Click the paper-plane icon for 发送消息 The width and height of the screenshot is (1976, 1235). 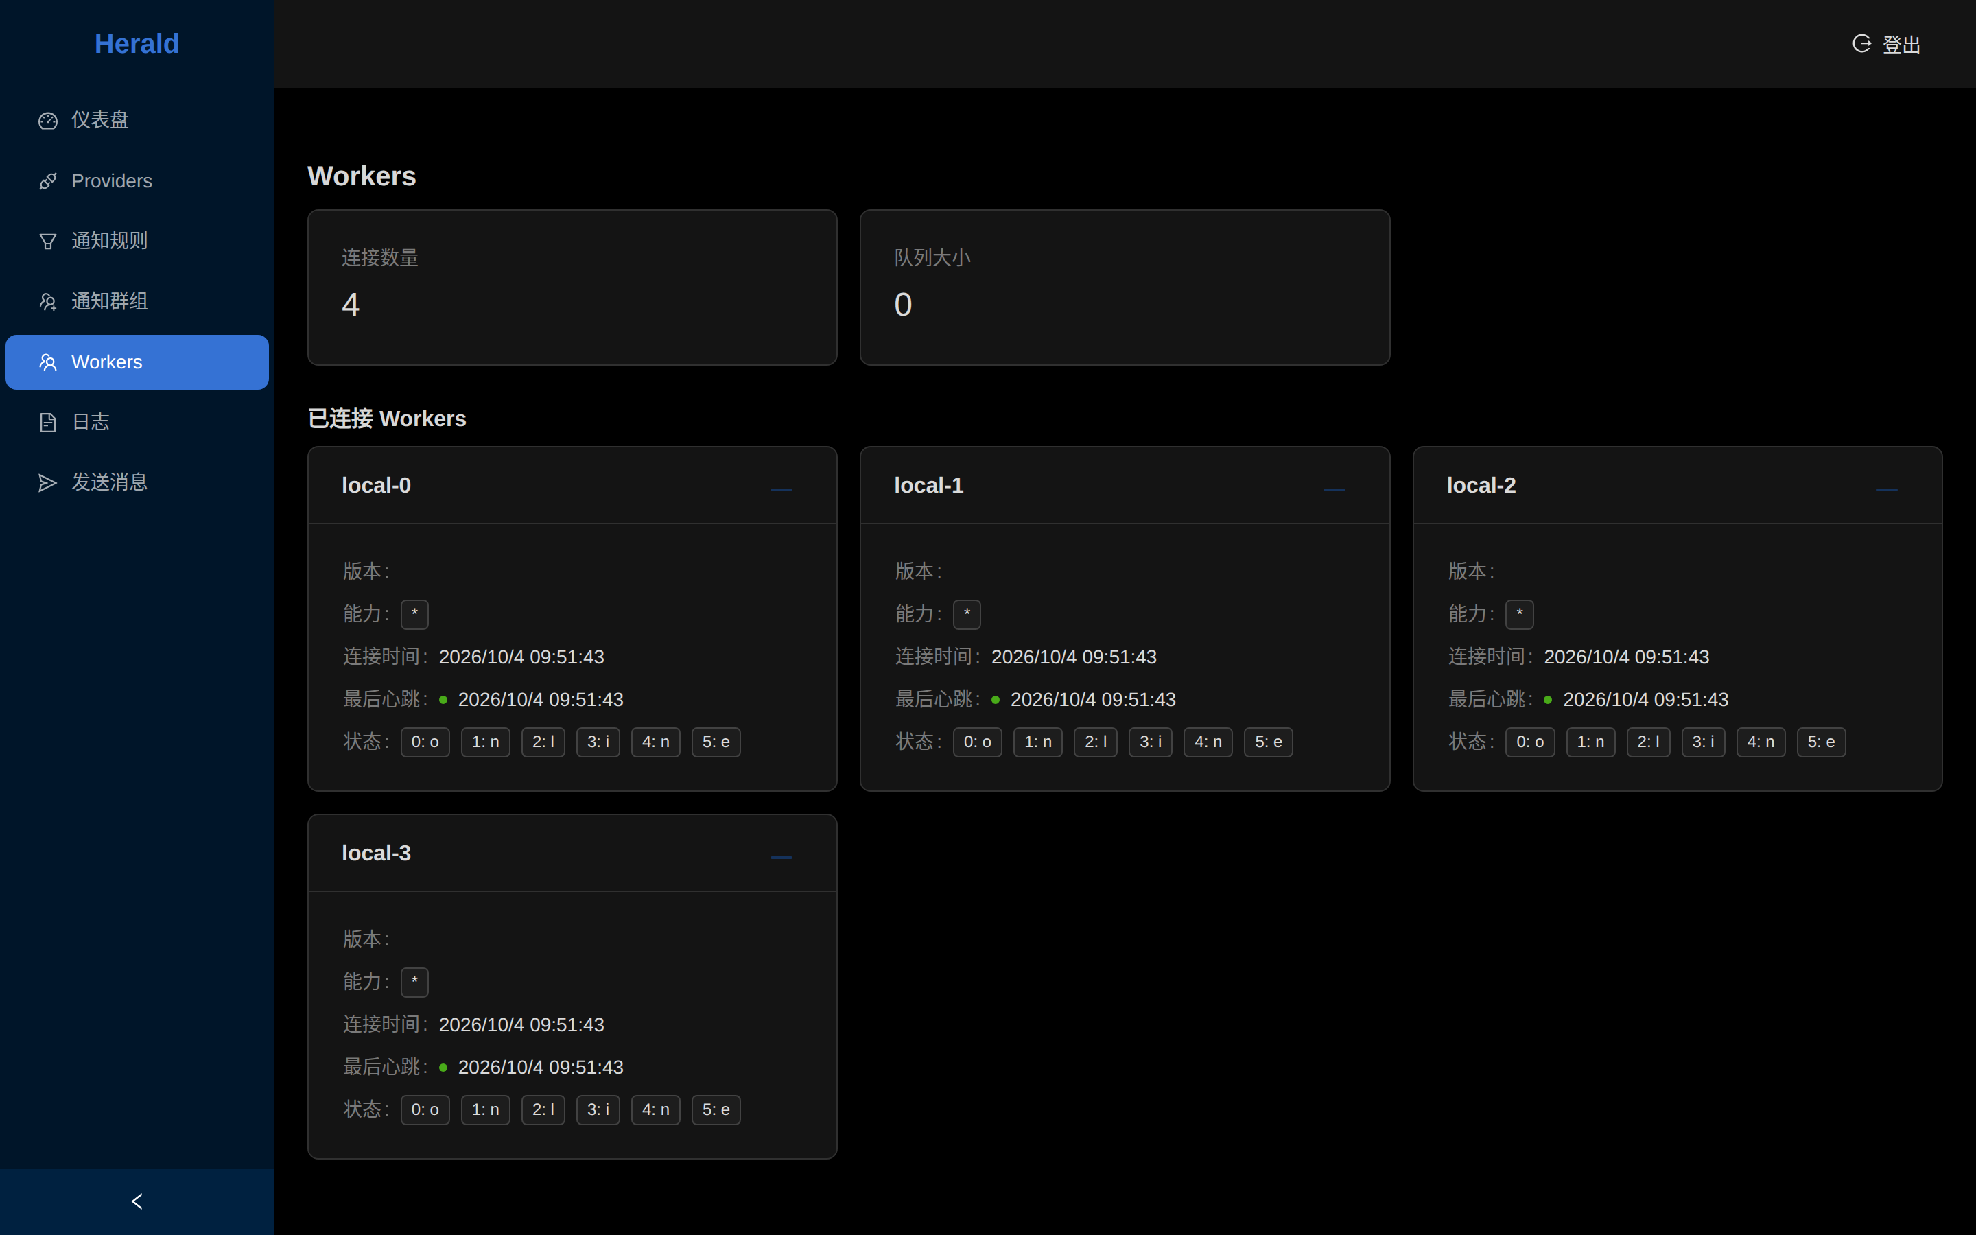(48, 483)
